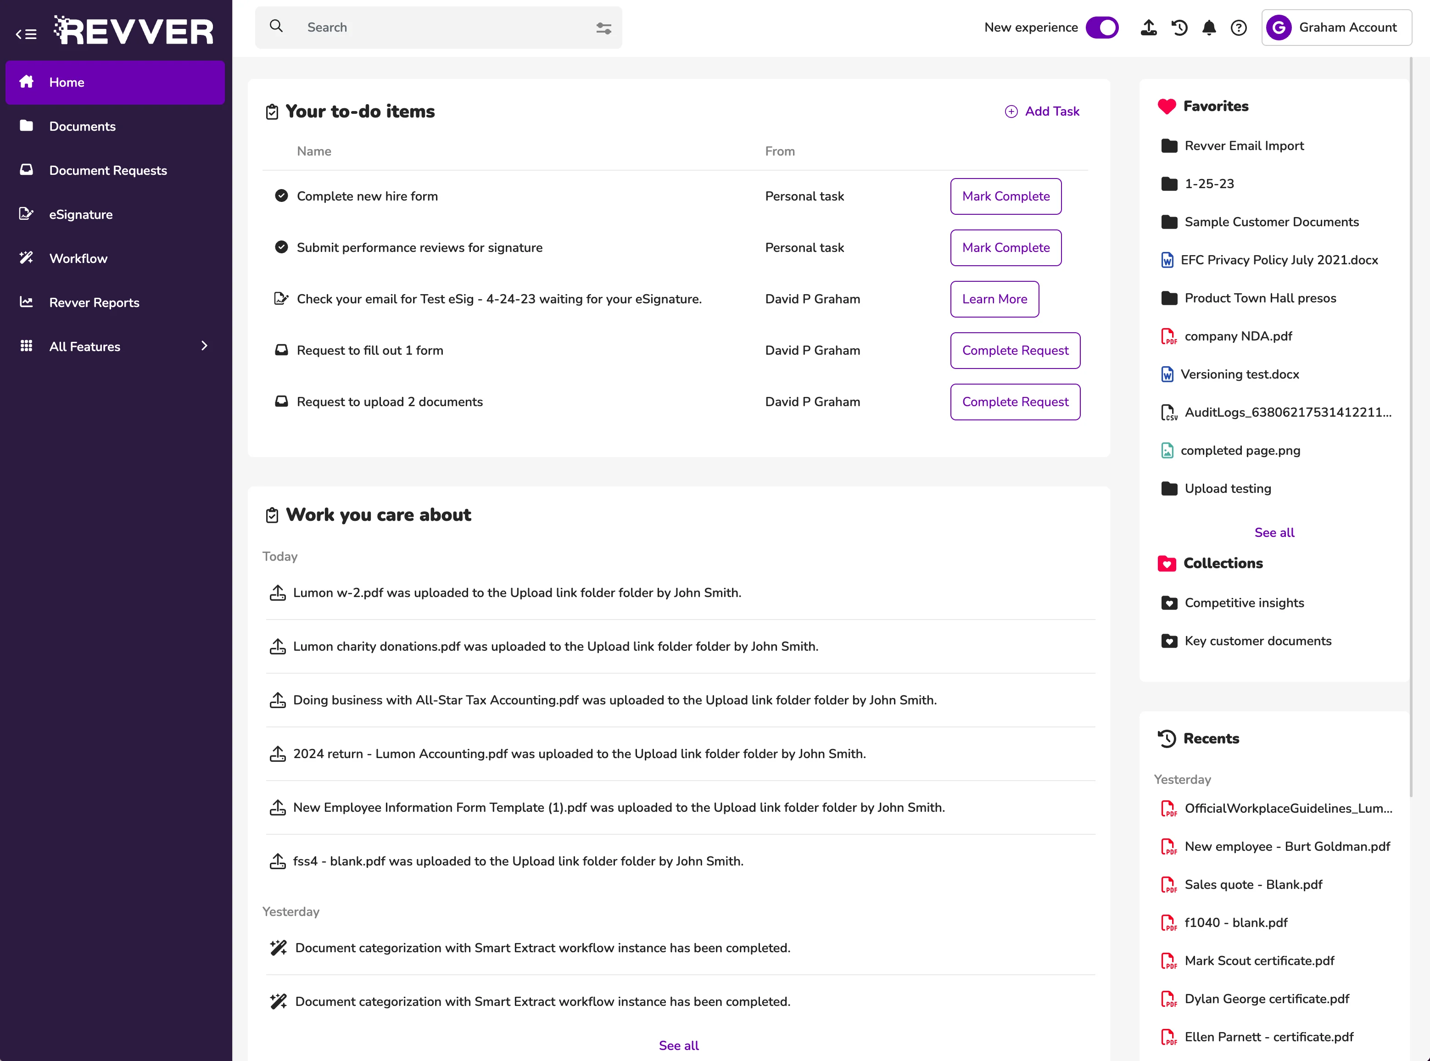Click See all under Favorites
The image size is (1430, 1061).
click(1274, 532)
